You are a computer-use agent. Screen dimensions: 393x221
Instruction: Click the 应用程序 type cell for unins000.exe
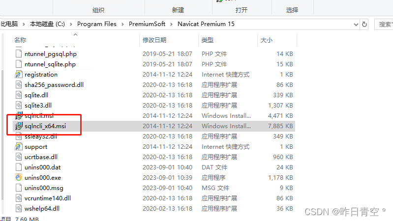[x=213, y=177]
